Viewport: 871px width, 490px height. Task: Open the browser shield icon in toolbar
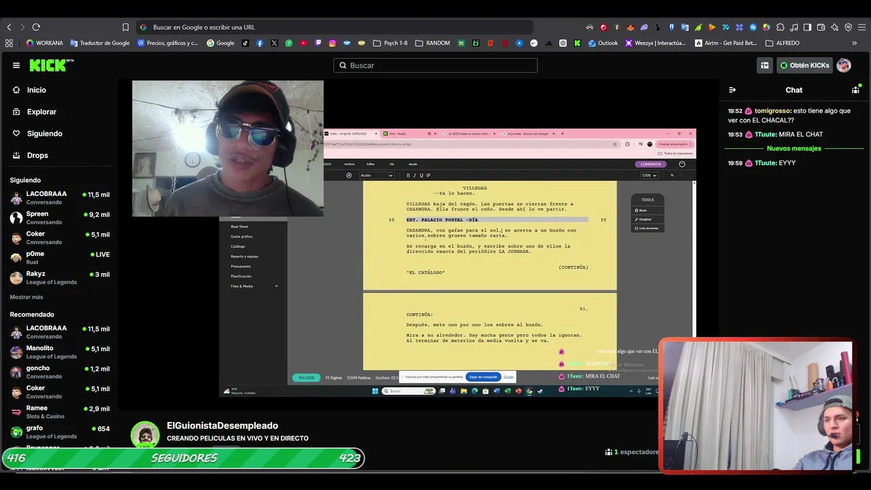coord(848,27)
